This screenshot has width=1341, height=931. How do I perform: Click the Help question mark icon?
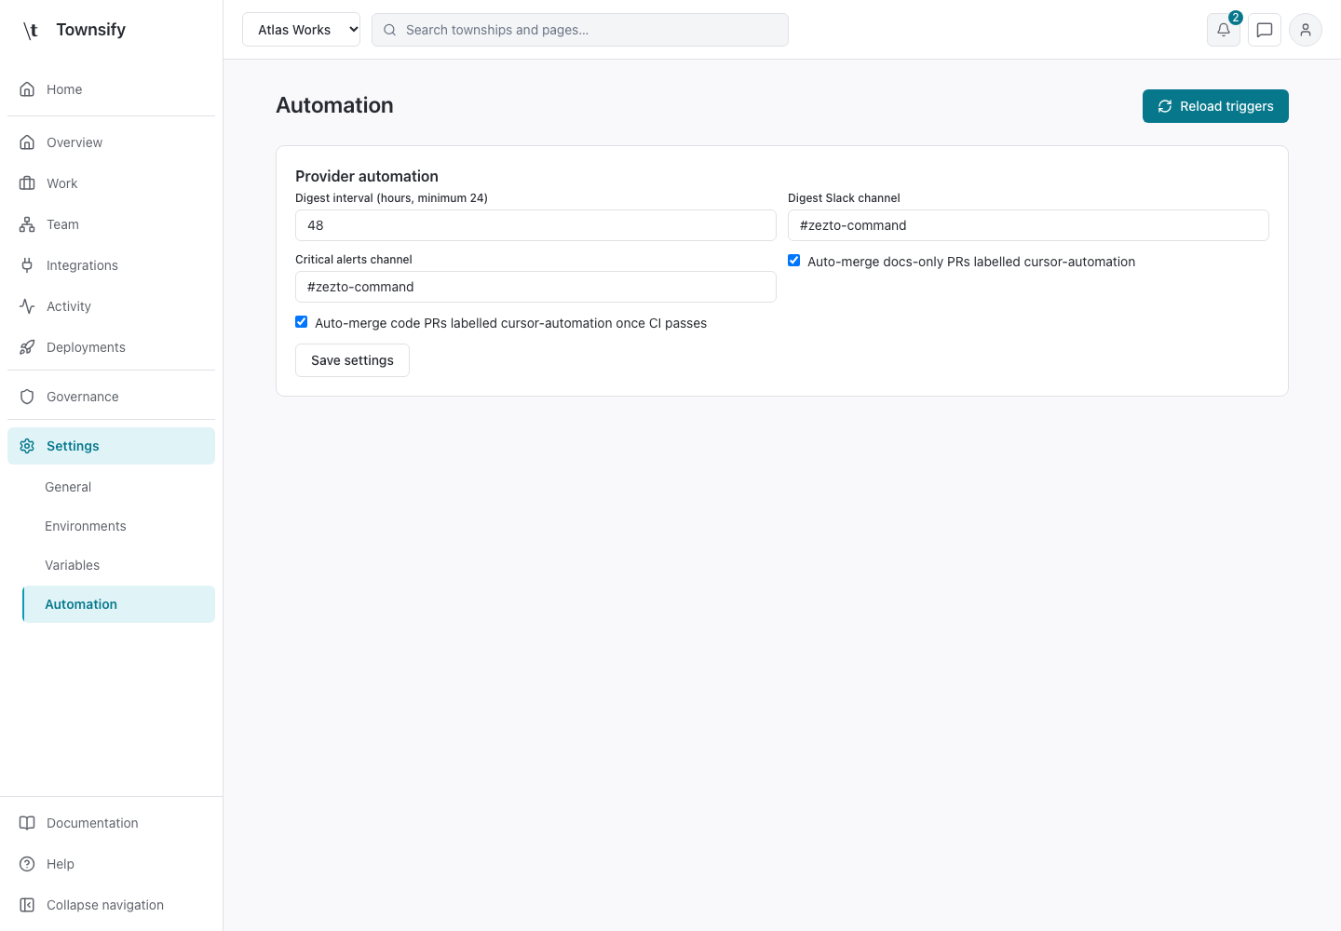click(x=27, y=864)
